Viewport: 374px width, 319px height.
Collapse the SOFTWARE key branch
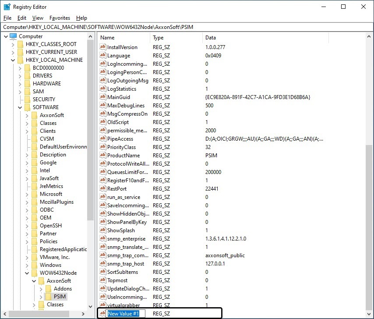point(20,107)
